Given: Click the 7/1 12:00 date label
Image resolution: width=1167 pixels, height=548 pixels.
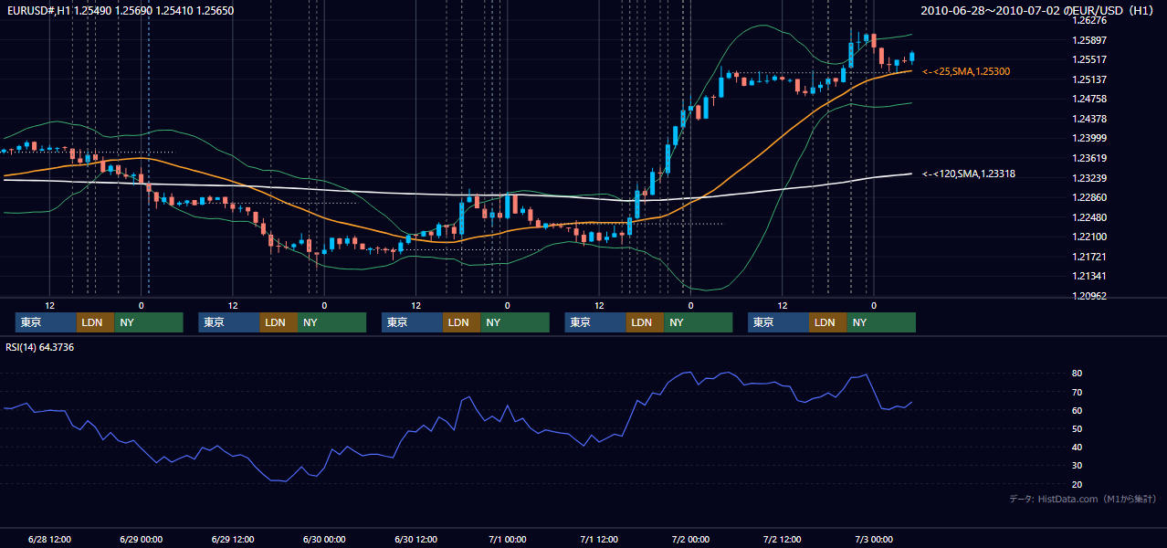Looking at the screenshot, I should tap(599, 539).
